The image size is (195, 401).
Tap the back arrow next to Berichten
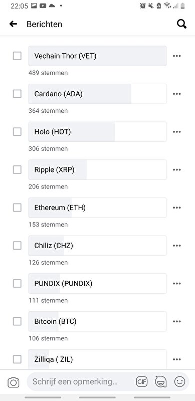[x=13, y=24]
